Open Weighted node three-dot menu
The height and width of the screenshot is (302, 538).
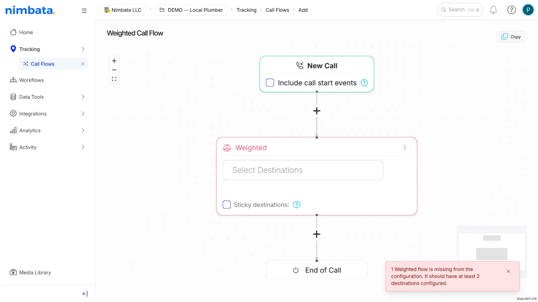[405, 148]
